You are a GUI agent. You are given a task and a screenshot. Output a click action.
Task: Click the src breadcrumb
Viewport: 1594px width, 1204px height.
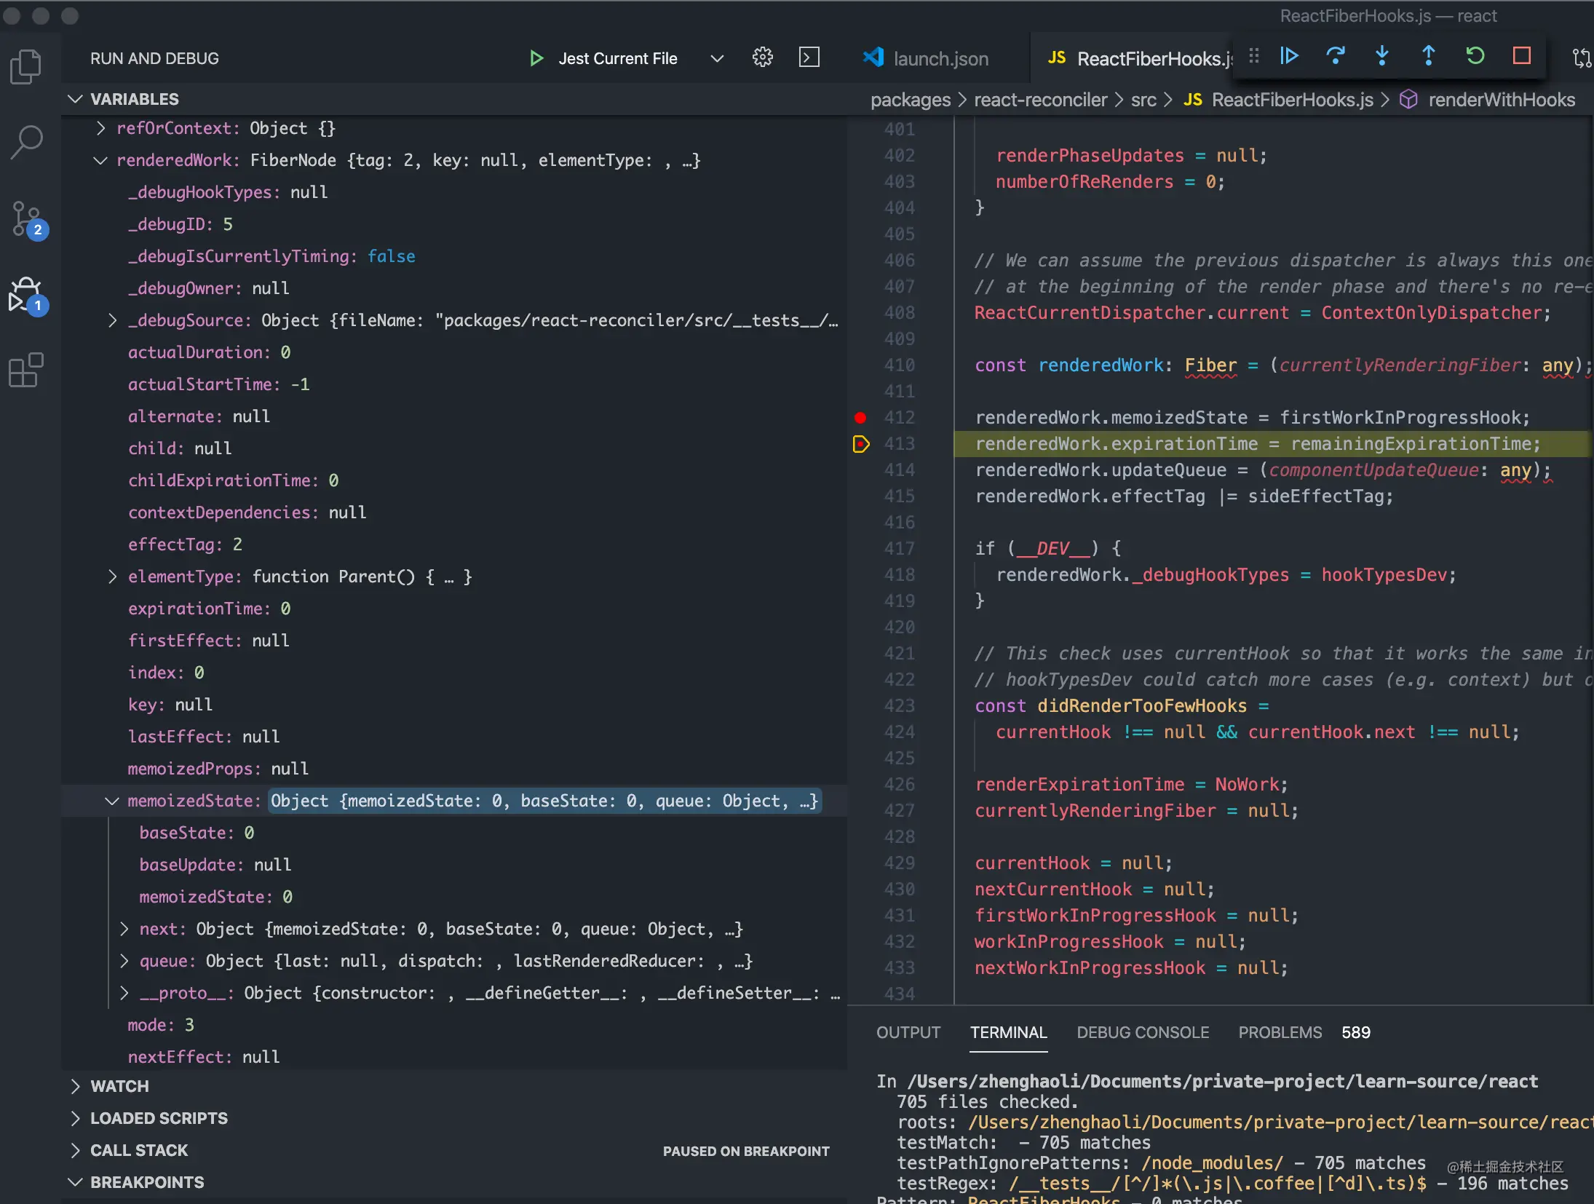(1143, 100)
